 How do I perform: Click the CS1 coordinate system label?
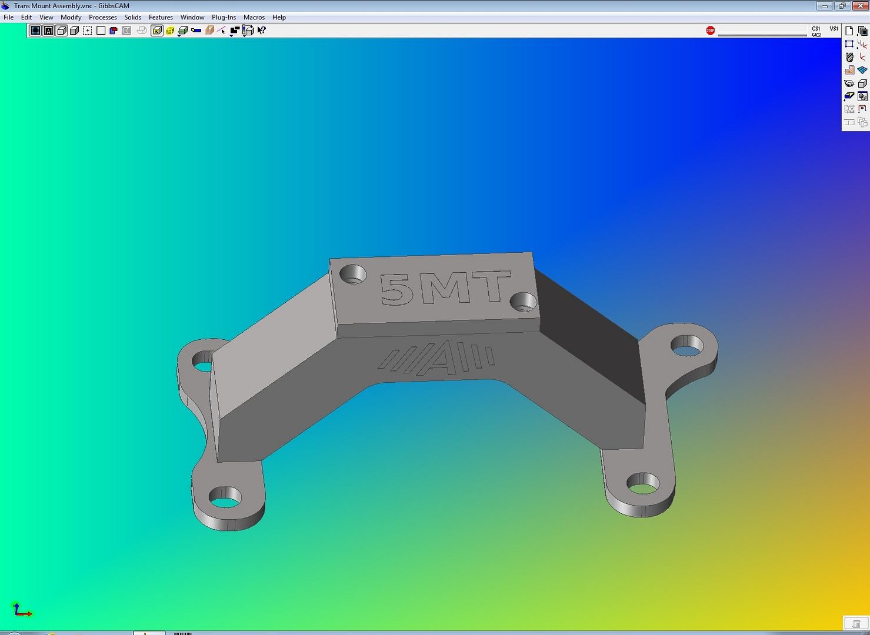click(816, 28)
